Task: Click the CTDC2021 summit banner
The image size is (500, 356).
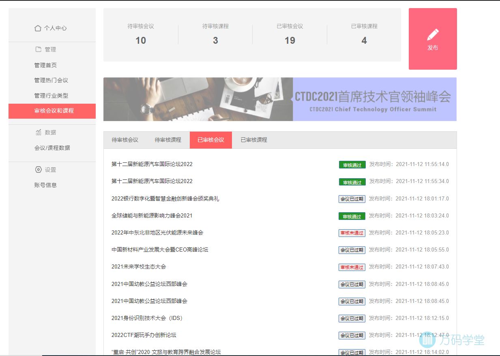Action: [280, 99]
